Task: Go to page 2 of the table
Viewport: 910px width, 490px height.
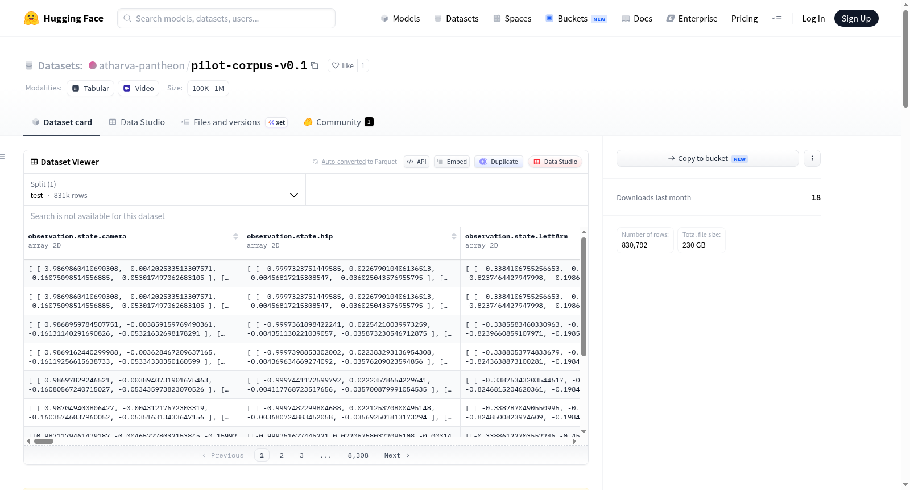Action: pyautogui.click(x=282, y=455)
